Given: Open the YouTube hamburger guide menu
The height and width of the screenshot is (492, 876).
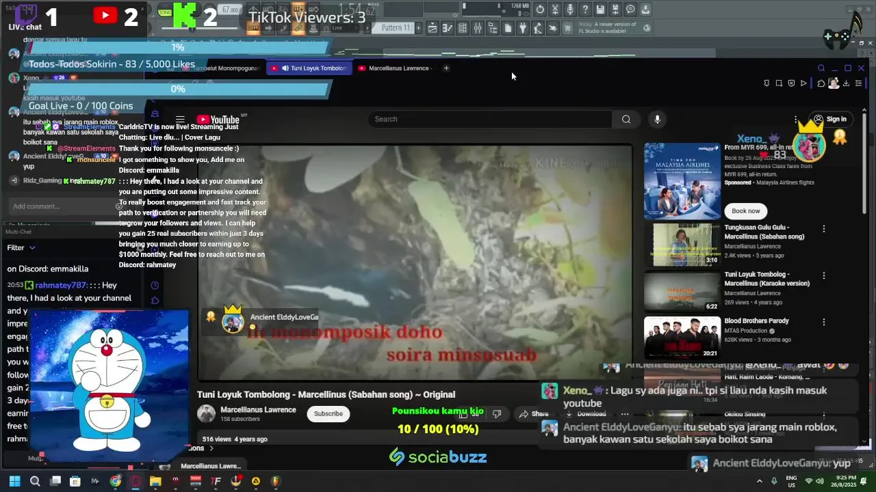Looking at the screenshot, I should [x=180, y=120].
